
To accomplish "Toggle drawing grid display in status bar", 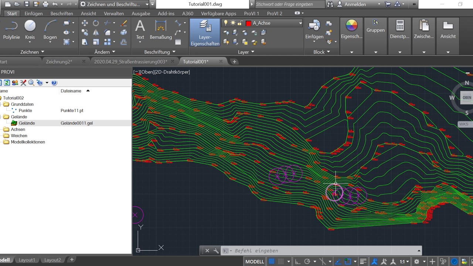I will pyautogui.click(x=272, y=262).
